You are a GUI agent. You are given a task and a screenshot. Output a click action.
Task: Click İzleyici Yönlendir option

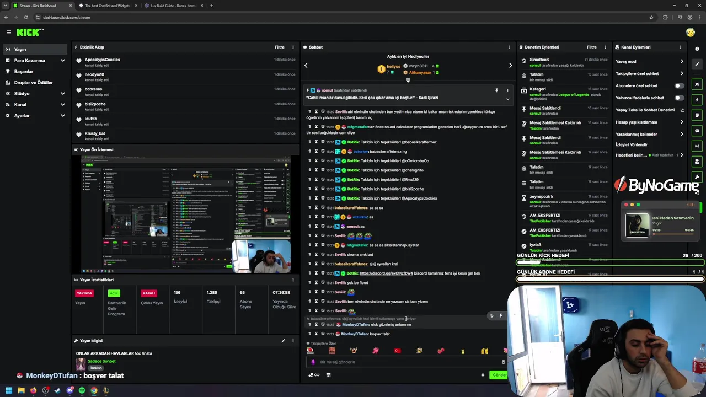[x=632, y=144]
